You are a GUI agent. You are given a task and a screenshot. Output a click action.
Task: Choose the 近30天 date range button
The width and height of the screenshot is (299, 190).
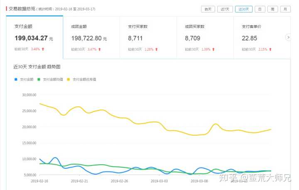(243, 9)
